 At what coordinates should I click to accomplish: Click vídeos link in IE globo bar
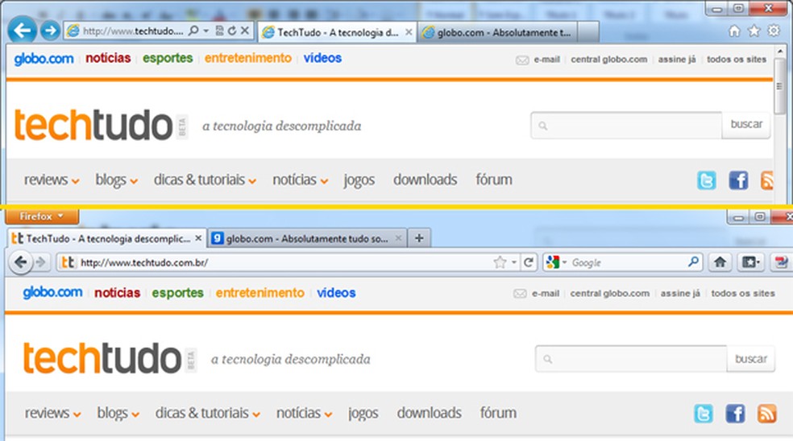(x=322, y=58)
